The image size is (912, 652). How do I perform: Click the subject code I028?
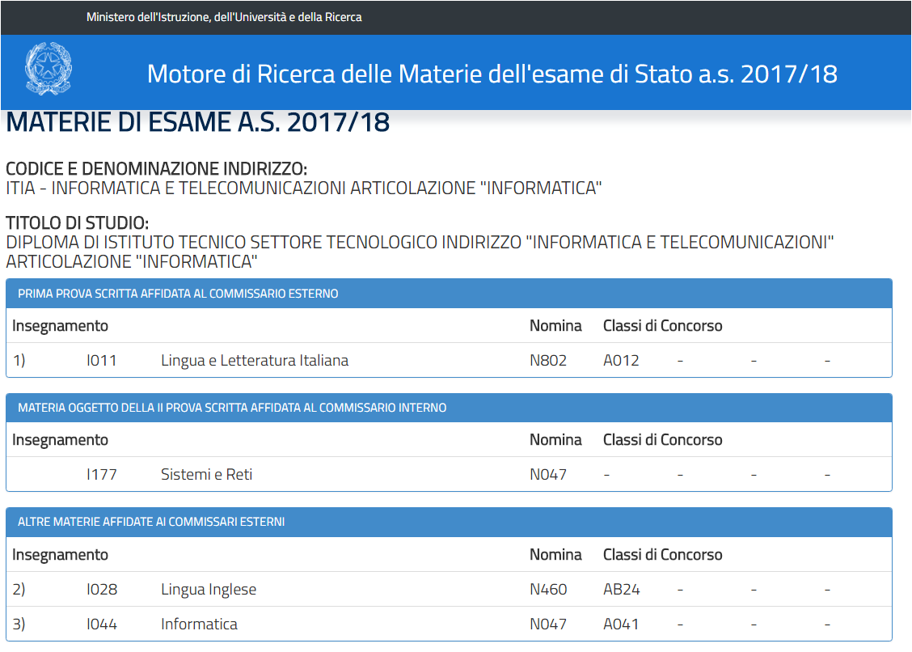click(x=102, y=589)
